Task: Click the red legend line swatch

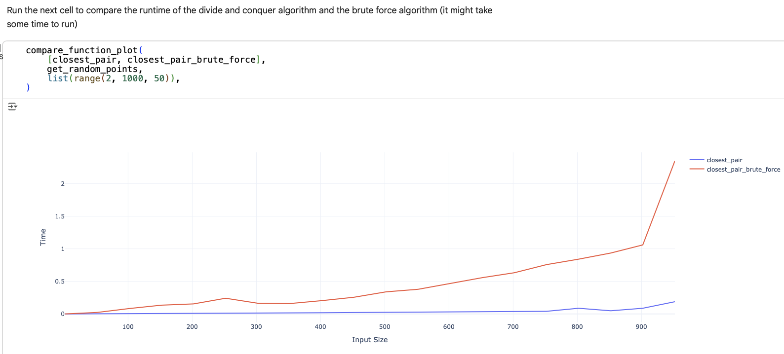Action: 697,169
